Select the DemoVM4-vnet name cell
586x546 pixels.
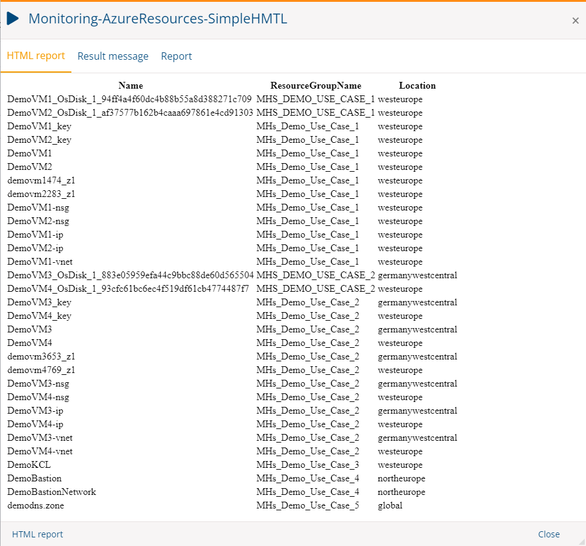[40, 451]
